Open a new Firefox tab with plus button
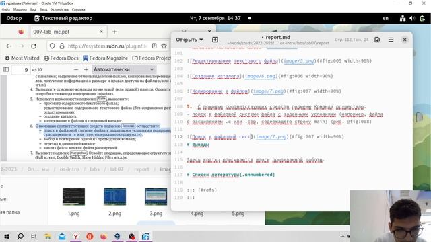431x242 pixels. click(x=114, y=32)
